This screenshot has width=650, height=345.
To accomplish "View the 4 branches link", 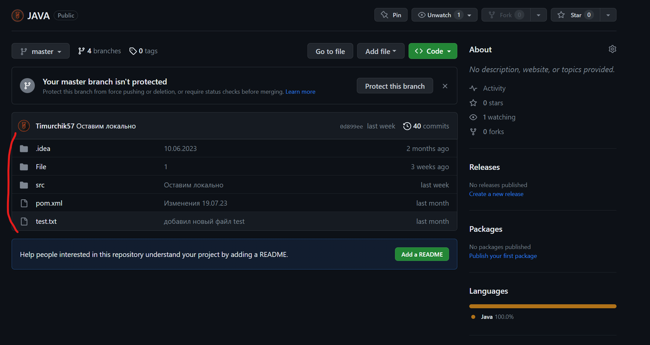I will click(99, 51).
